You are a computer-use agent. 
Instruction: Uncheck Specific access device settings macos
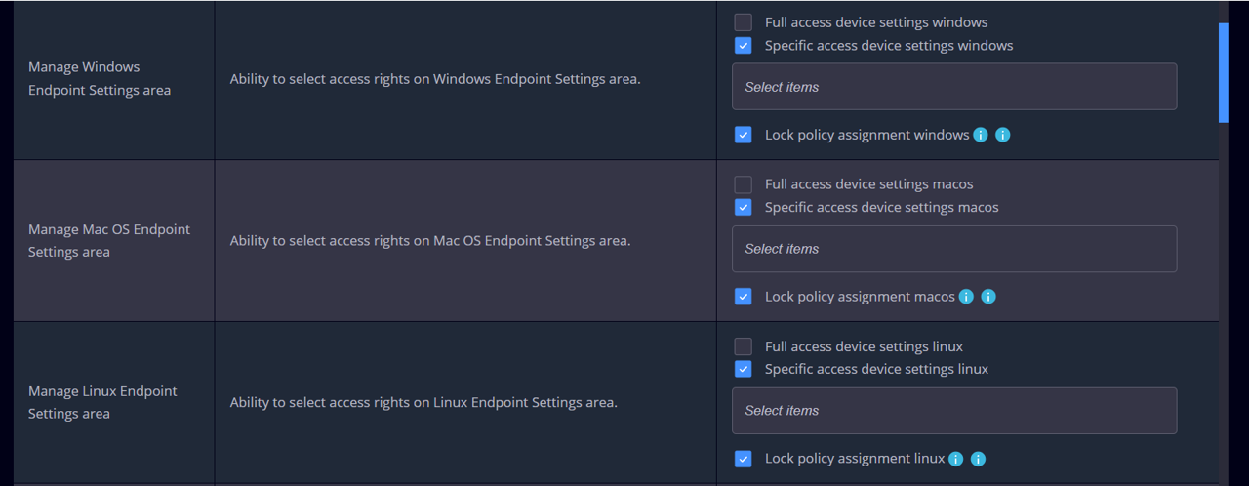pos(744,207)
